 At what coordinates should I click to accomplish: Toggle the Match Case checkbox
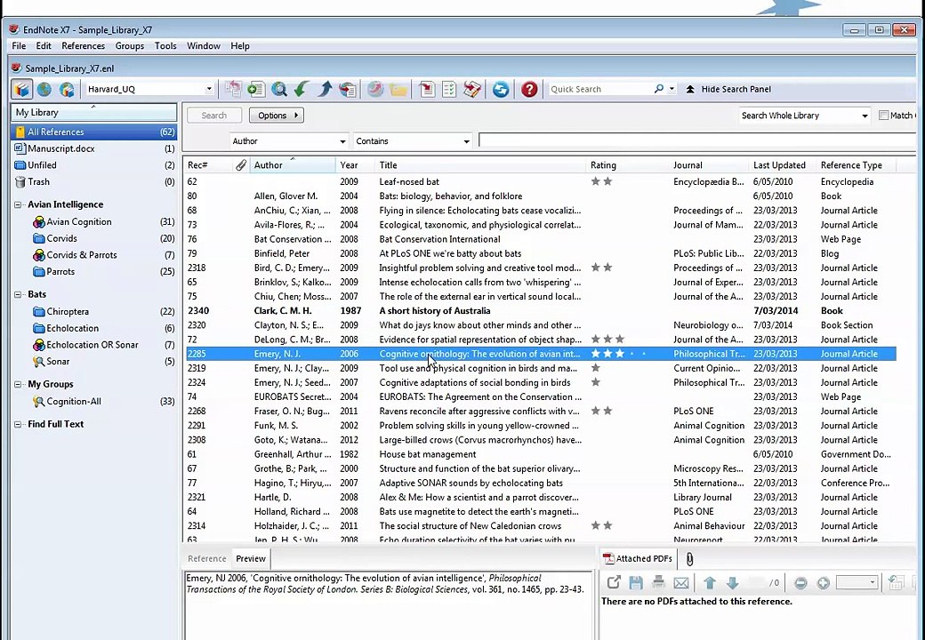point(884,116)
